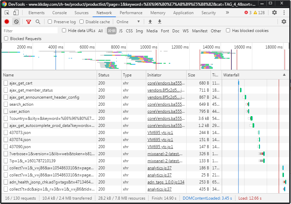Enable Disable cache checkbox

coord(82,22)
